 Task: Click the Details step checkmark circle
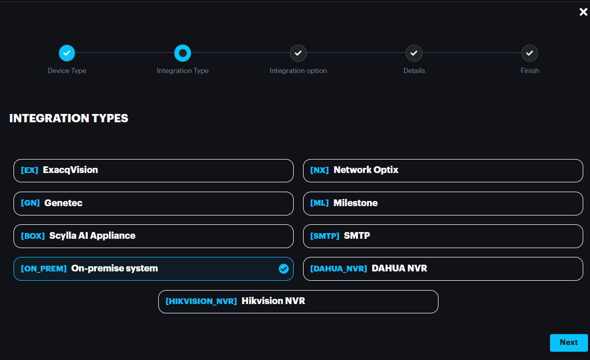pyautogui.click(x=414, y=53)
